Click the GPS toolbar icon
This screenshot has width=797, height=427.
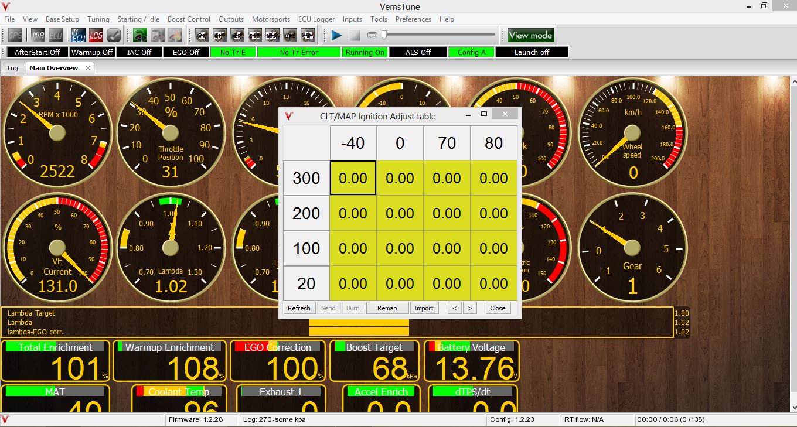15,35
